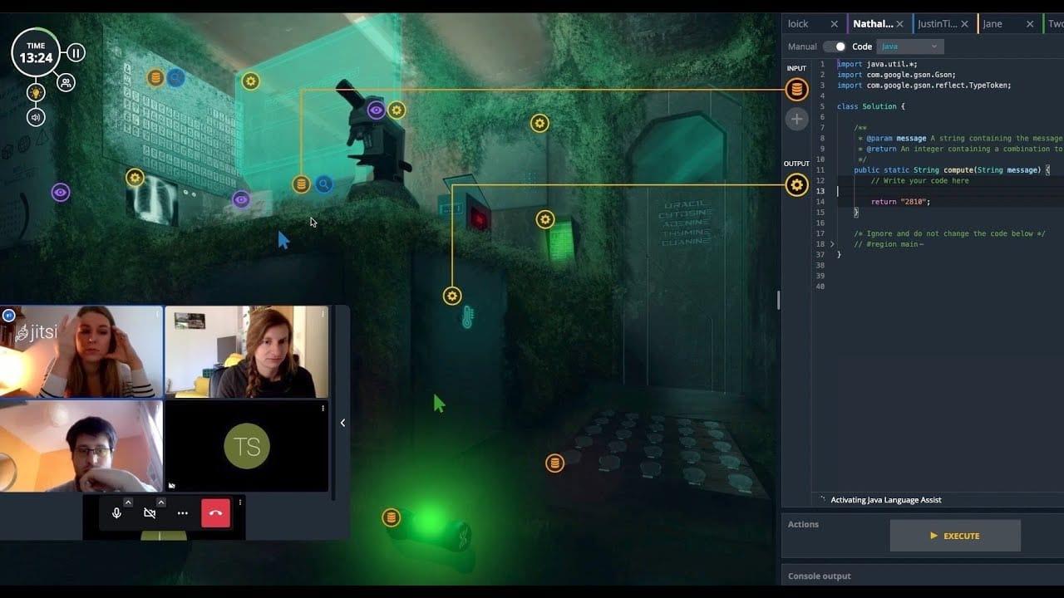
Task: Run the code with the EXECUTE button
Action: [955, 536]
